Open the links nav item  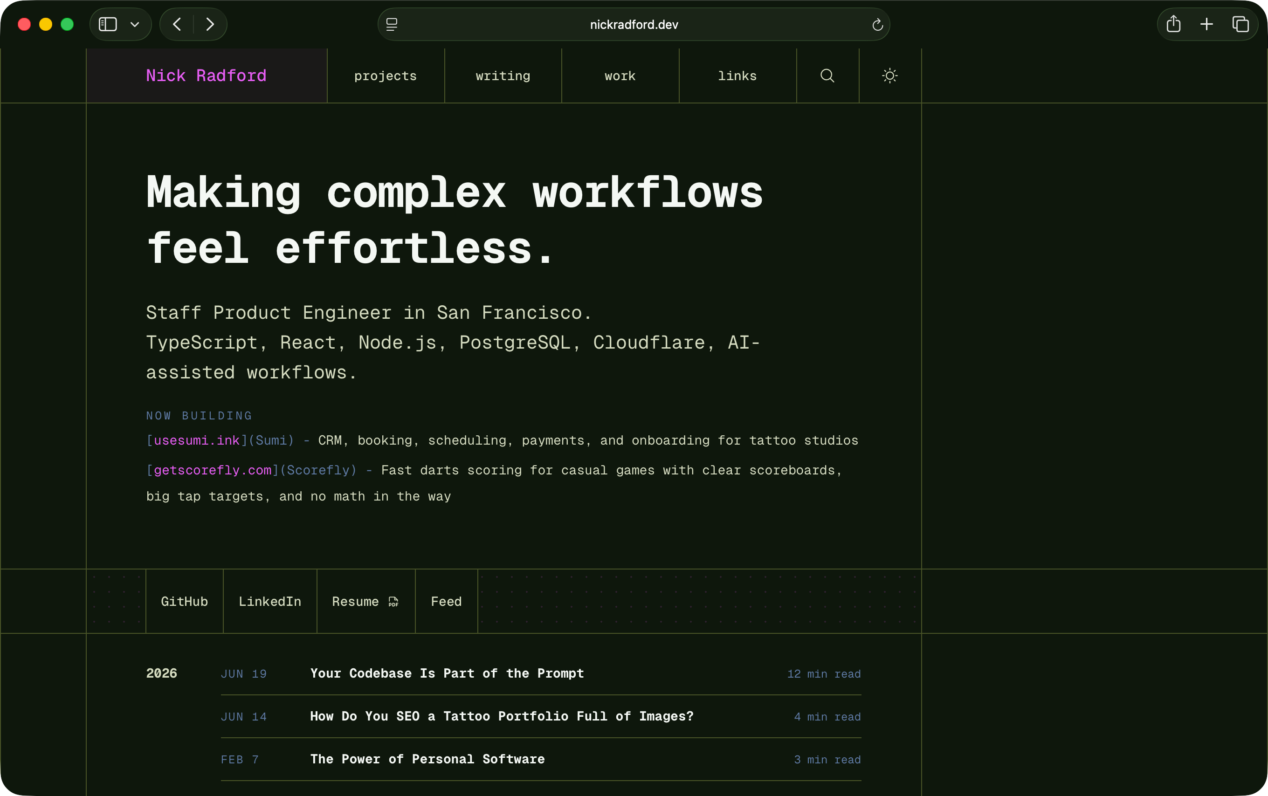pos(737,76)
